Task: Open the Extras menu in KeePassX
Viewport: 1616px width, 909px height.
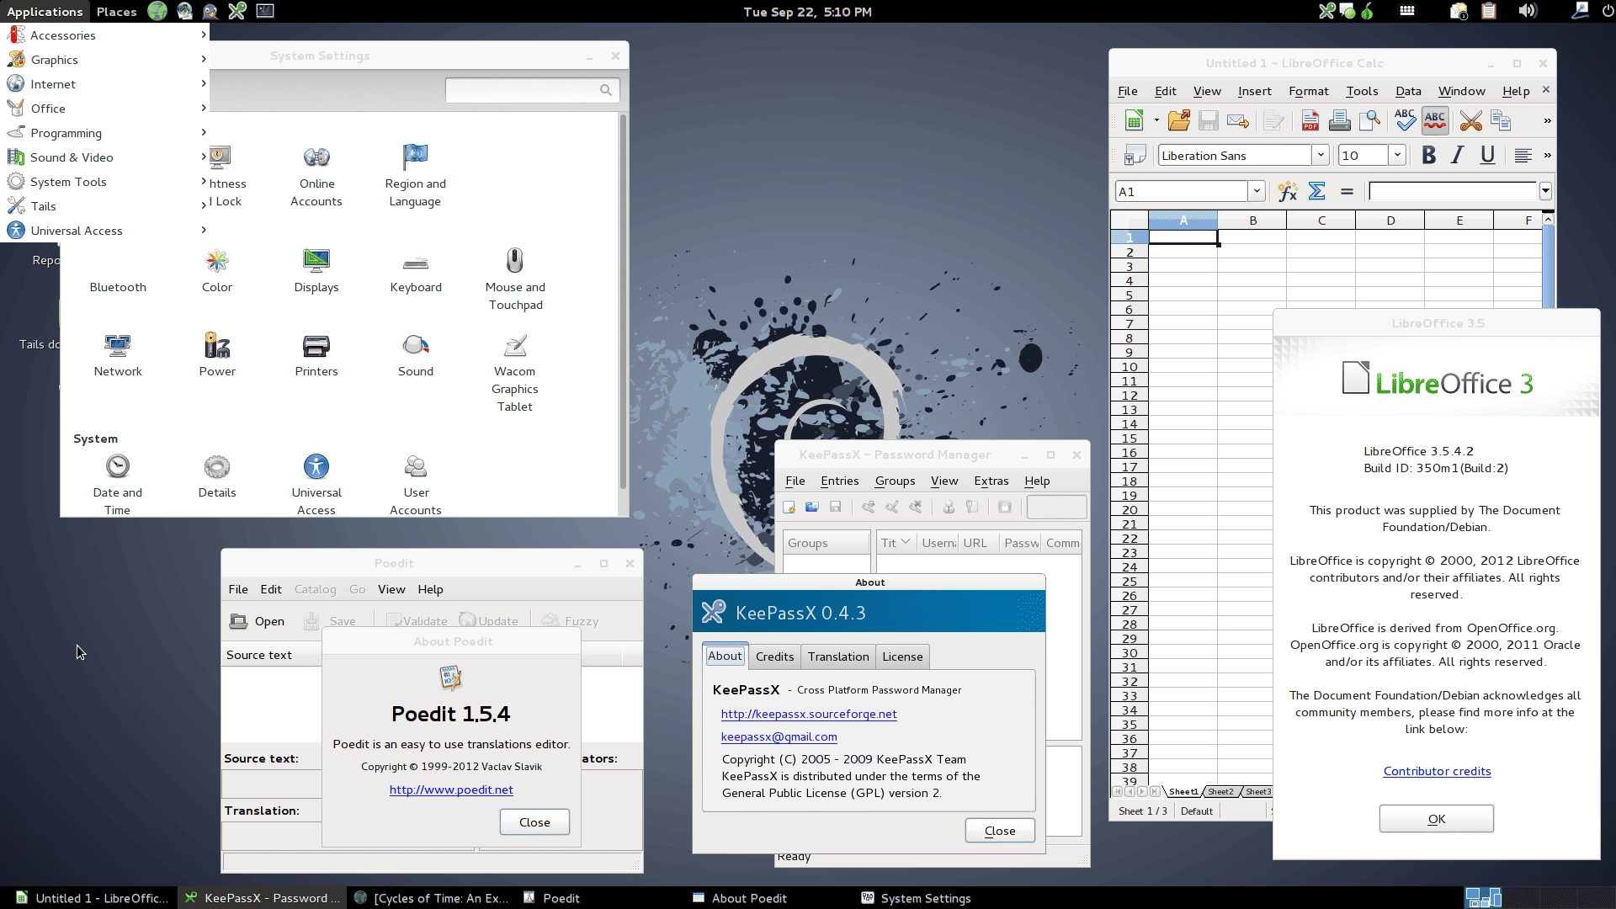Action: point(991,481)
